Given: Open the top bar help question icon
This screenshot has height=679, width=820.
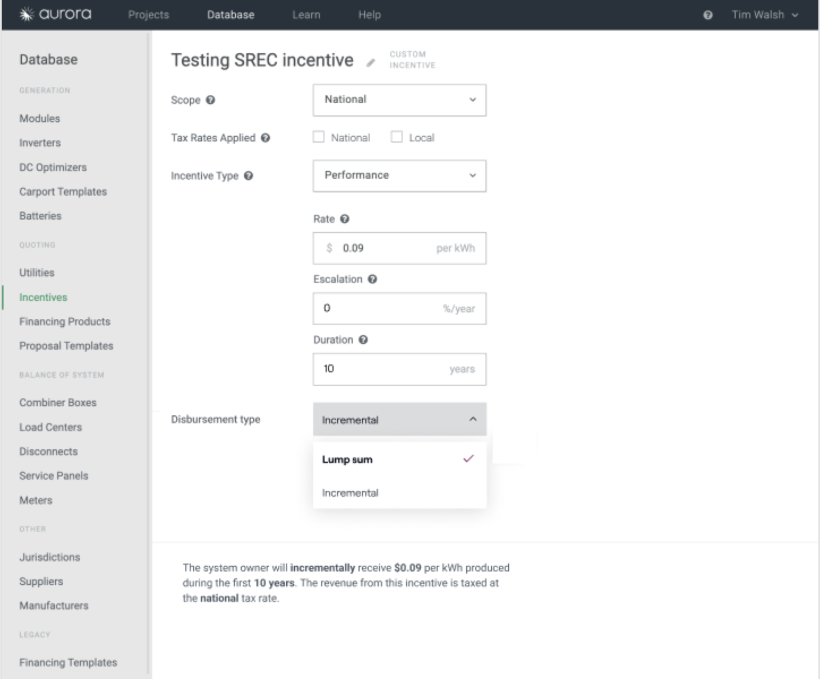Looking at the screenshot, I should 708,15.
